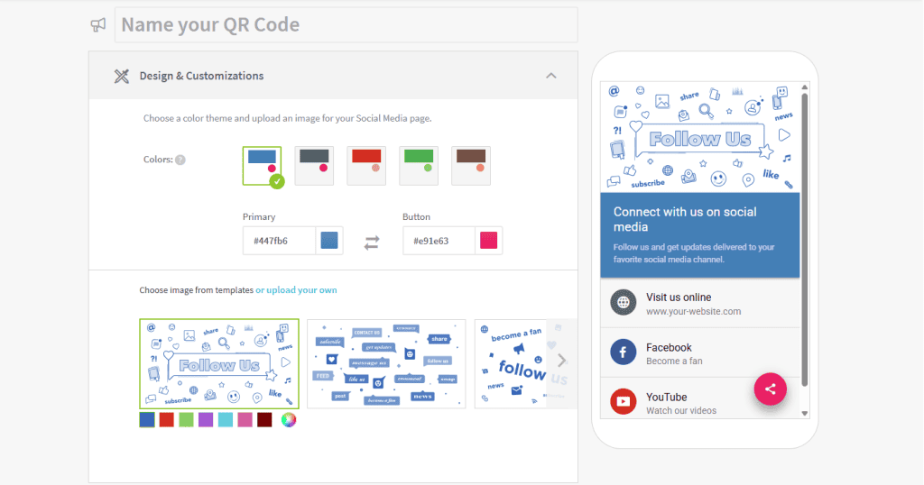
Task: Pick the green template tint swatch
Action: pos(186,420)
